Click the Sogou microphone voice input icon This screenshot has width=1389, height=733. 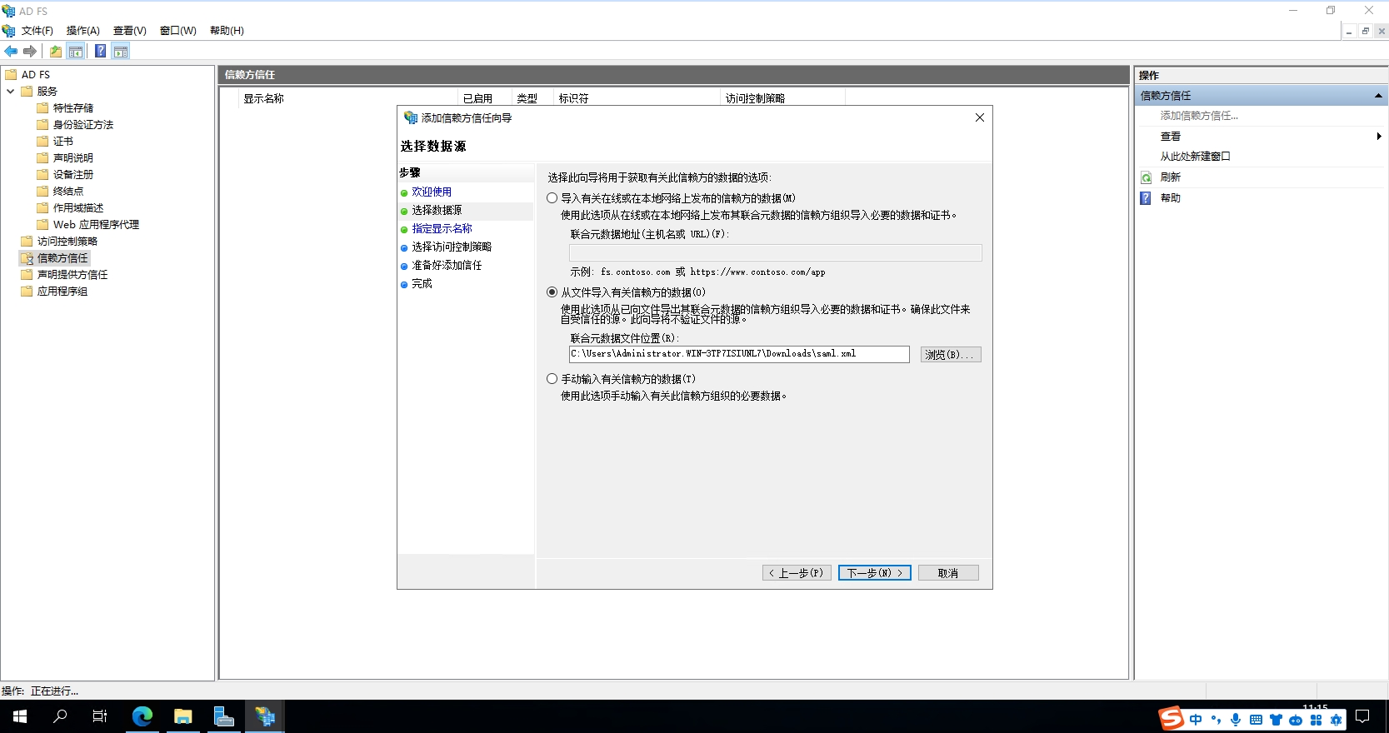point(1236,720)
